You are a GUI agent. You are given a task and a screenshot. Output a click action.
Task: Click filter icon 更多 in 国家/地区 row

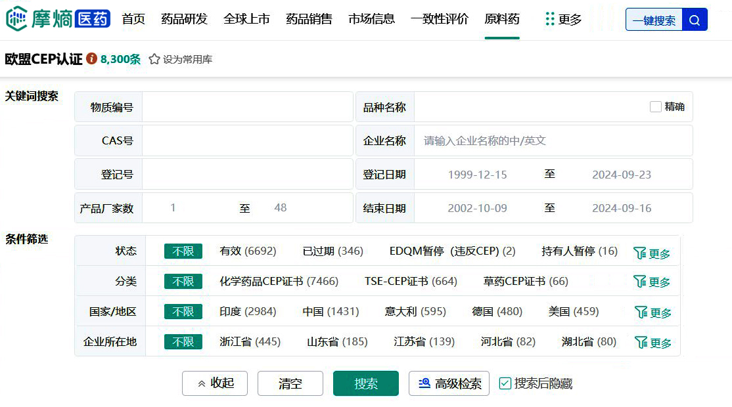coord(651,312)
